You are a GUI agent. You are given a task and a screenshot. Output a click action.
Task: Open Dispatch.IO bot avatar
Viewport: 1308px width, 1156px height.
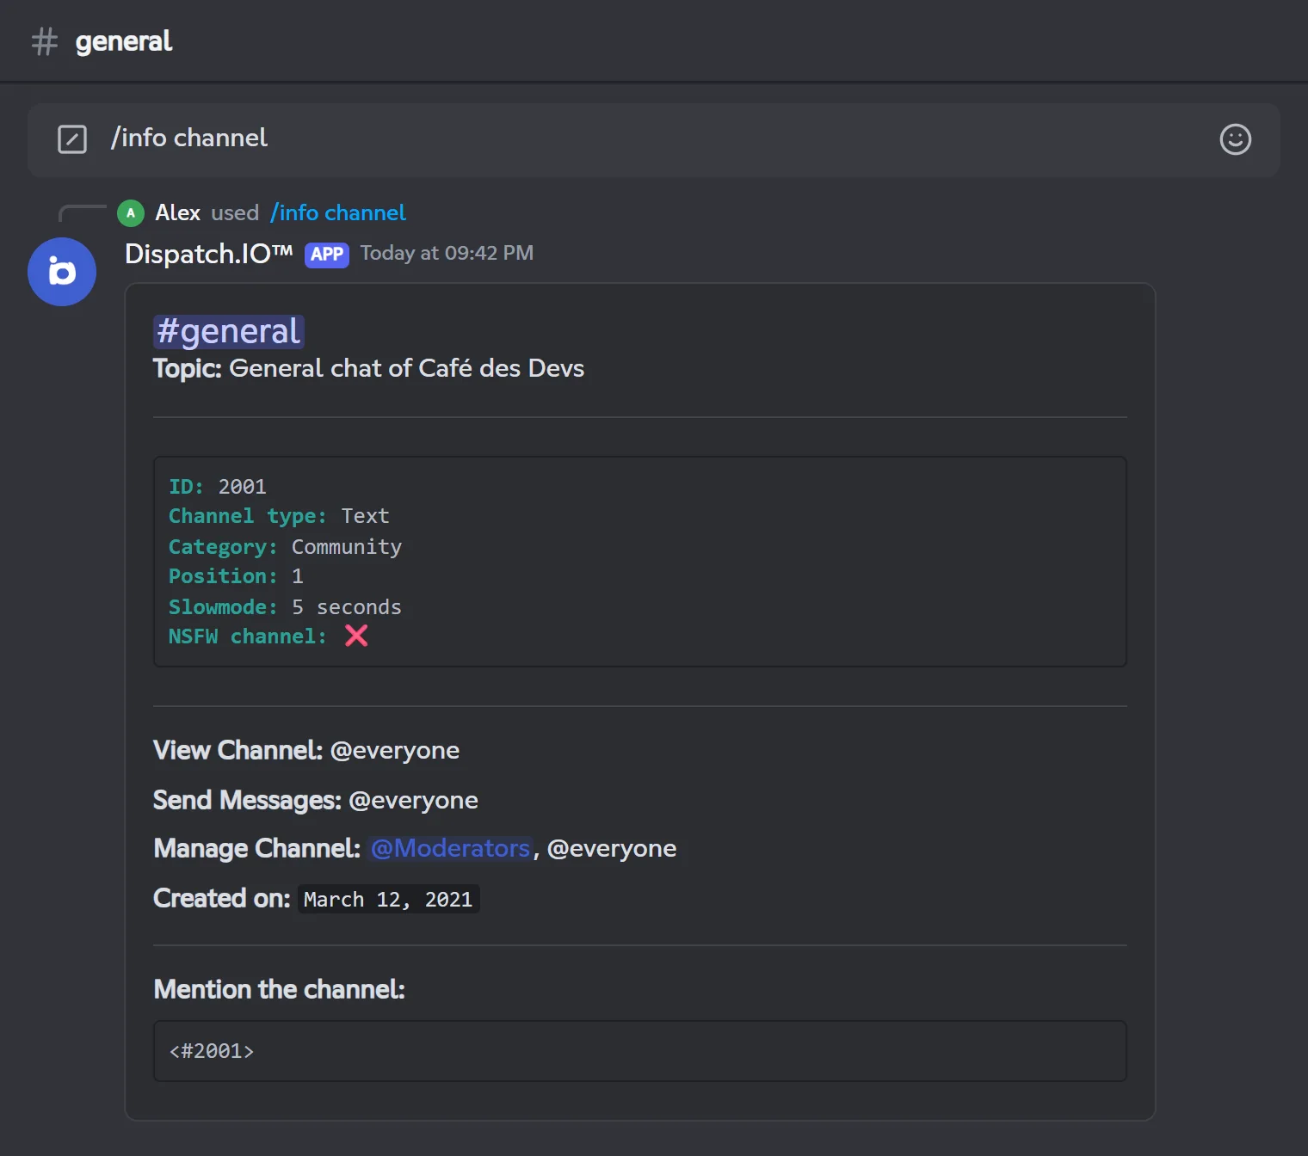click(62, 272)
